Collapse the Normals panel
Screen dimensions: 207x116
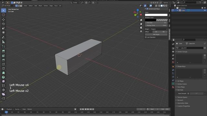pos(180,90)
